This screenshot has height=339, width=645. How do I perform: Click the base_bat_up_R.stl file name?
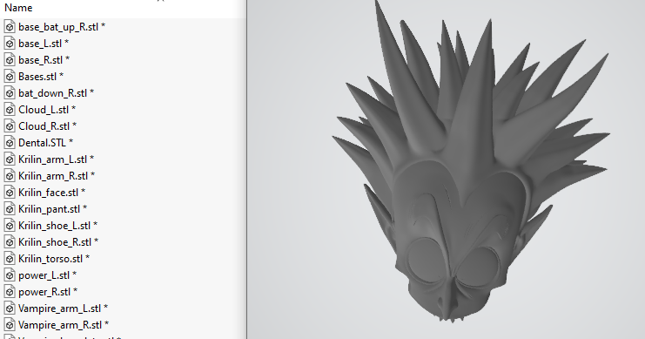point(62,27)
